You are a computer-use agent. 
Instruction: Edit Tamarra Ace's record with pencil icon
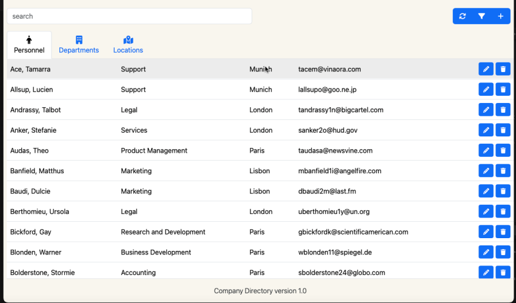(x=486, y=70)
